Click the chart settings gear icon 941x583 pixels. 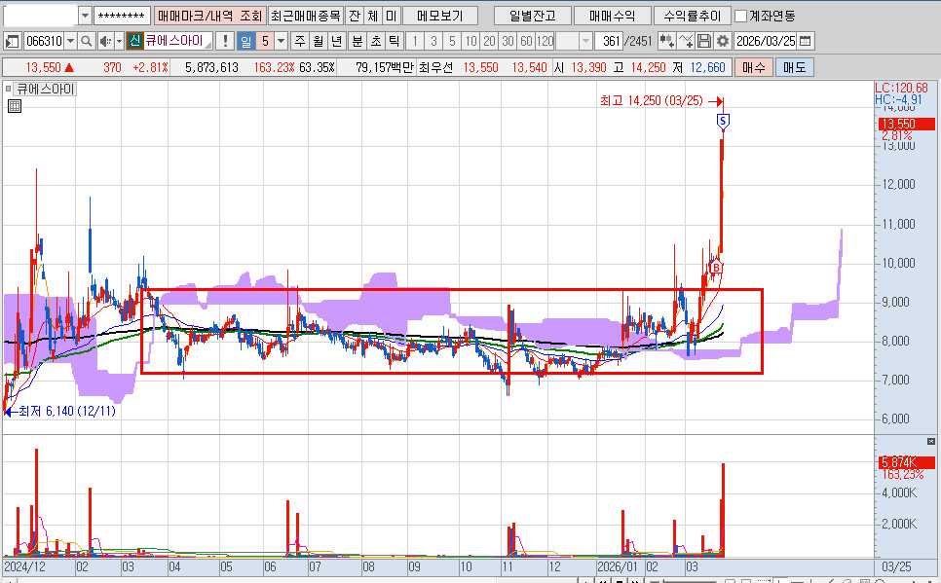(x=722, y=41)
